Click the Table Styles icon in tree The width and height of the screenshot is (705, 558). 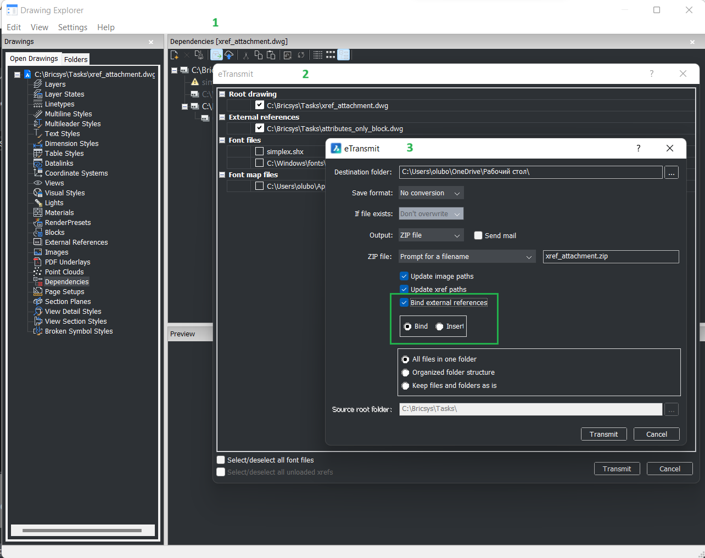coord(38,153)
